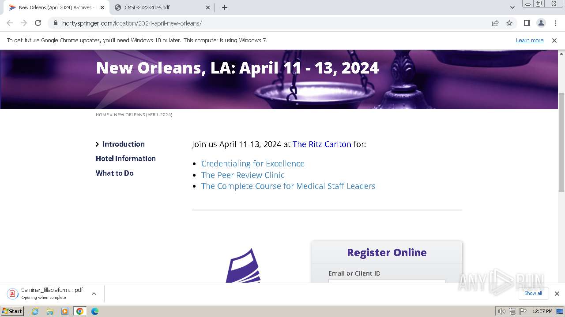Click the address bar URL

(x=132, y=23)
